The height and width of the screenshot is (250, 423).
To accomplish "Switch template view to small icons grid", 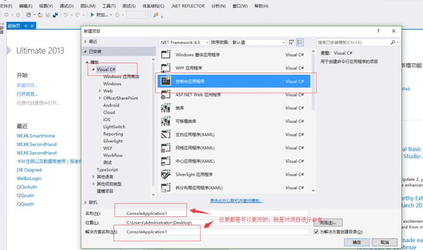I will click(x=291, y=42).
